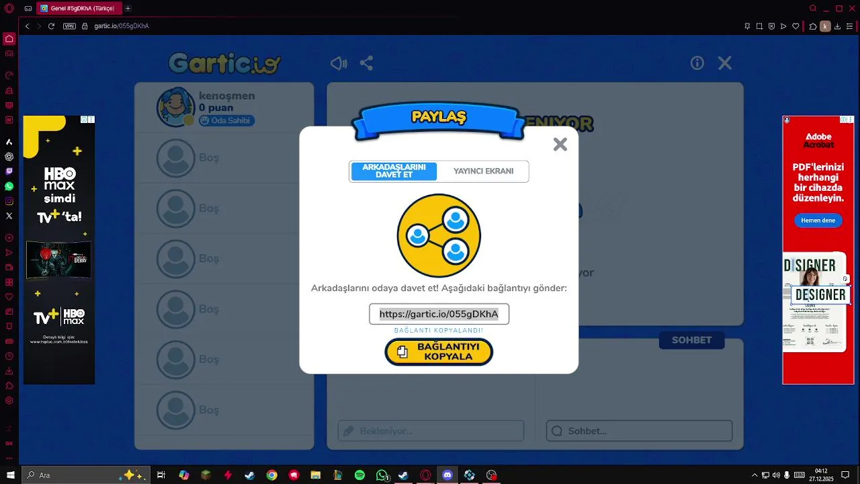Click the Ara taskbar search box
Screen dimensions: 860x484
coord(86,475)
